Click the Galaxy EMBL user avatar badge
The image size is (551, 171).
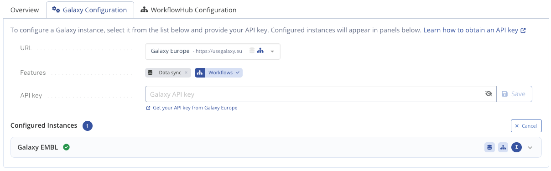coord(516,147)
